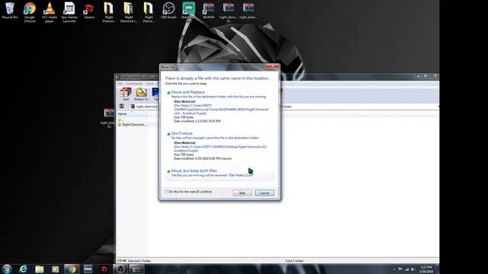
Task: Click the WinRAR Test toolbar icon
Action: (x=156, y=94)
